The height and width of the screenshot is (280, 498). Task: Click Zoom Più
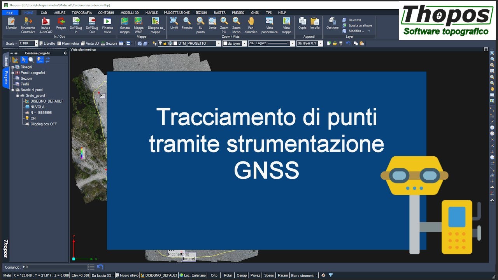(224, 25)
